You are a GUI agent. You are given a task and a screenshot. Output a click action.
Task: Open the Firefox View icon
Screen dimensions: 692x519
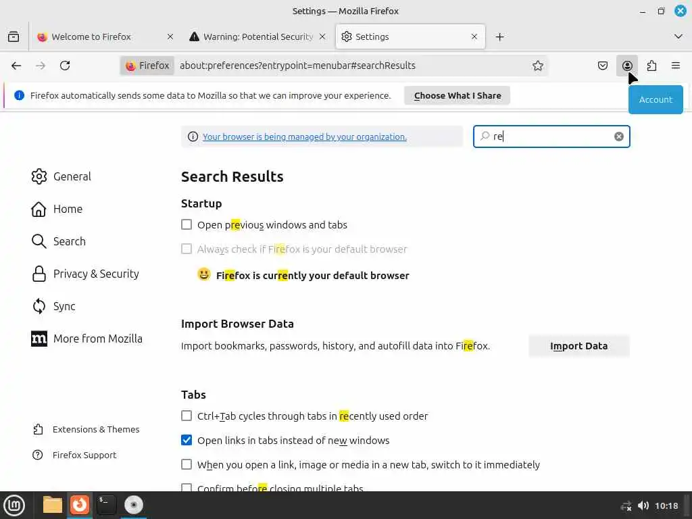[14, 36]
